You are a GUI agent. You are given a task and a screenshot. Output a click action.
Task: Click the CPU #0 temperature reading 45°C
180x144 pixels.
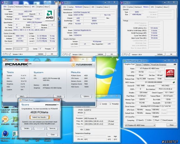click(x=95, y=139)
